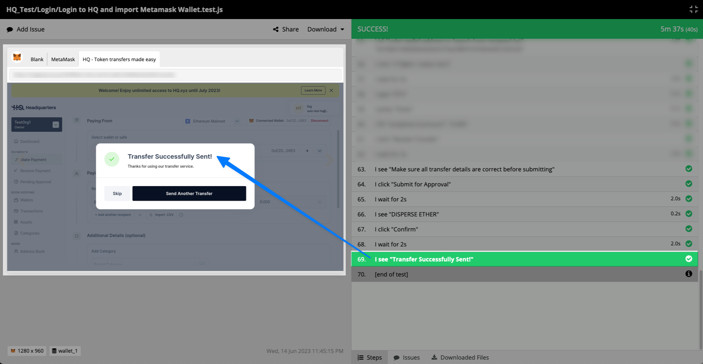Click the Add Issue button
Image resolution: width=703 pixels, height=364 pixels.
(26, 29)
